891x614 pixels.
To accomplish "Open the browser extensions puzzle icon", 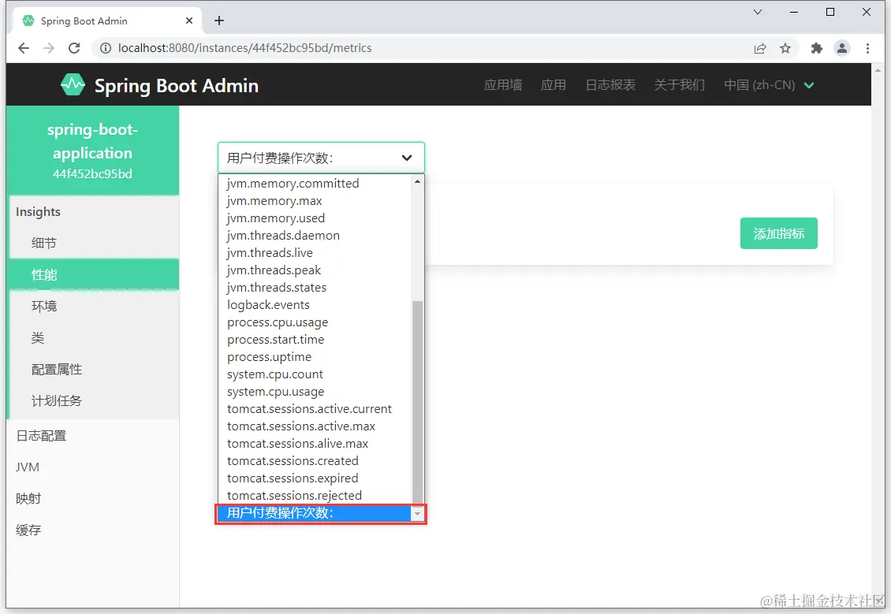I will click(817, 48).
